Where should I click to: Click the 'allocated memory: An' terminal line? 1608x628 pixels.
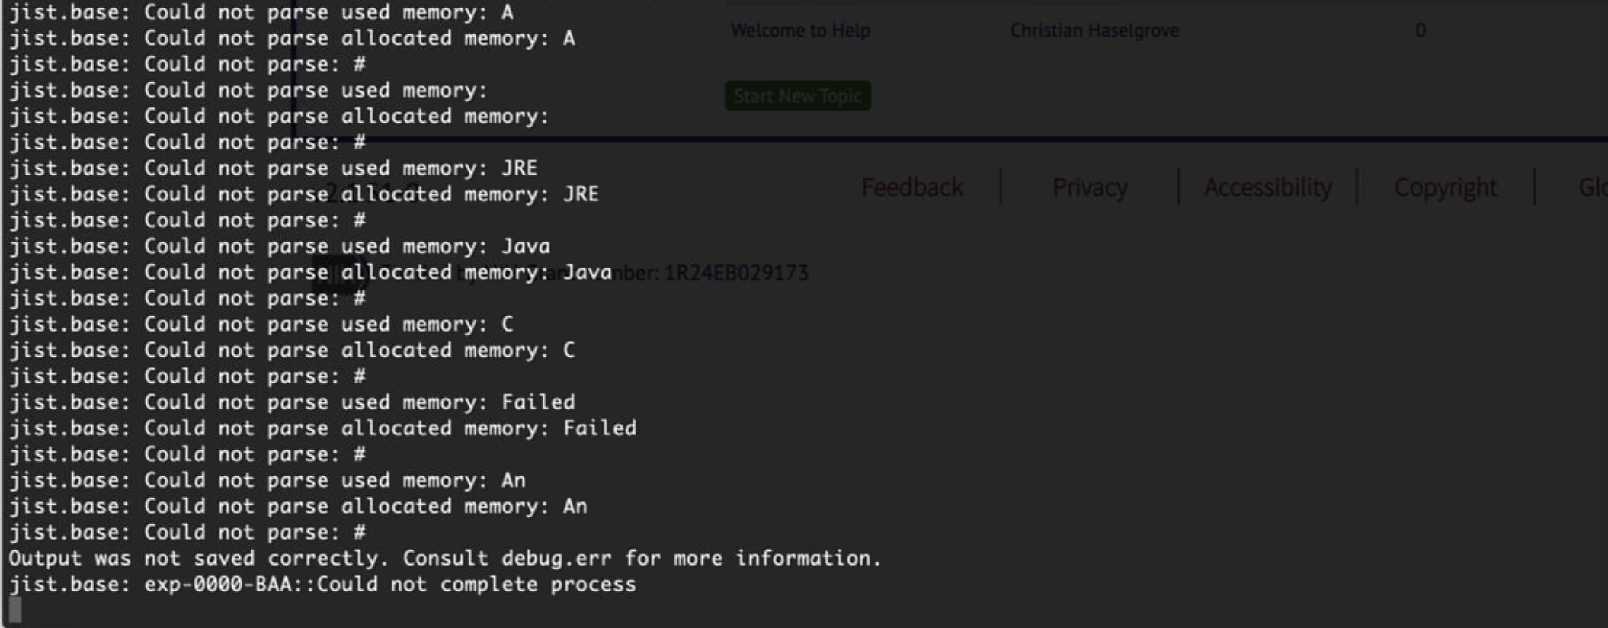[297, 507]
